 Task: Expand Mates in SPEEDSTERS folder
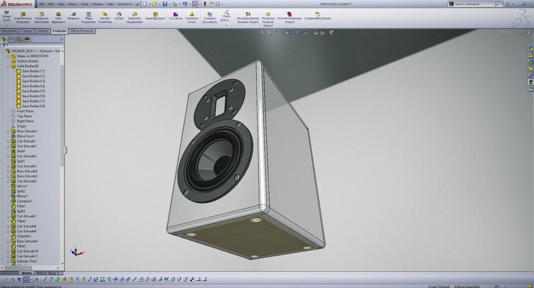click(x=8, y=56)
